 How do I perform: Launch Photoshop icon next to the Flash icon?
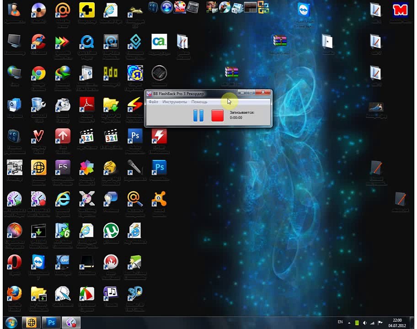(135, 136)
